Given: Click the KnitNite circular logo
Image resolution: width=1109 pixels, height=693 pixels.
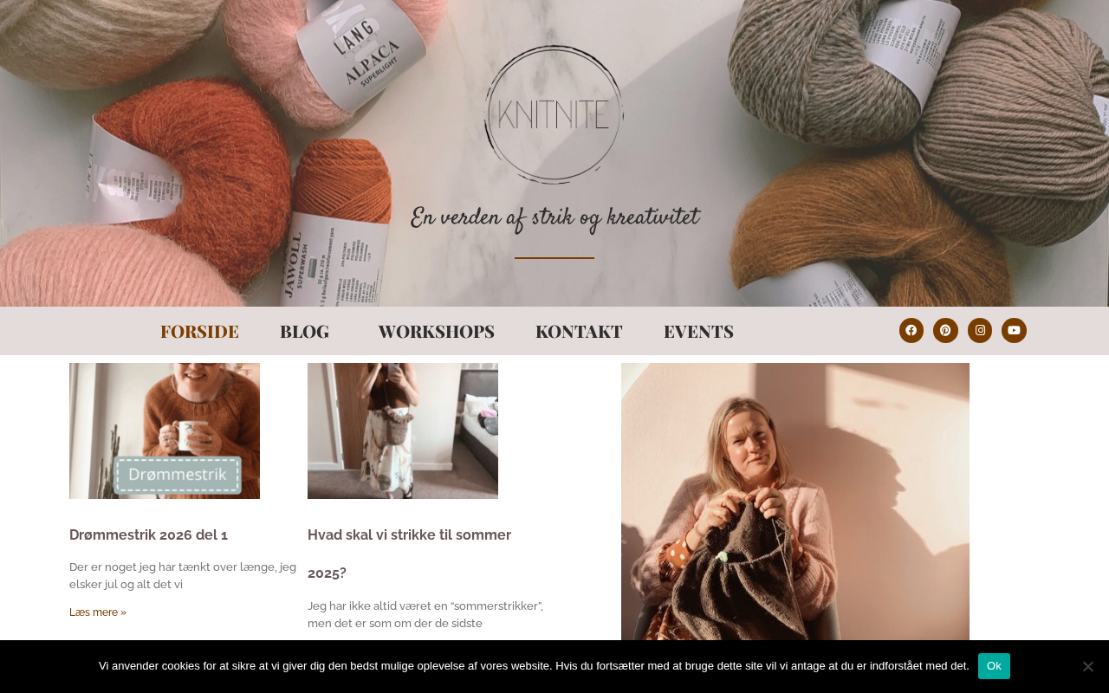Looking at the screenshot, I should (554, 114).
